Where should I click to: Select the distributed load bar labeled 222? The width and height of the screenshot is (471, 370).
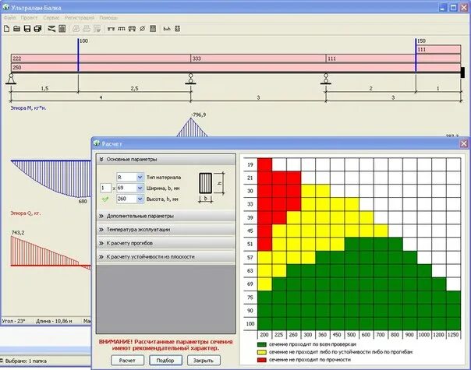(x=101, y=58)
